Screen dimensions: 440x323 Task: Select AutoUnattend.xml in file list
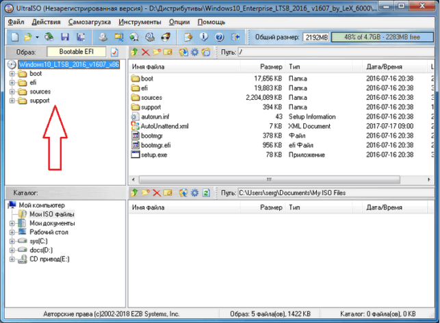pyautogui.click(x=165, y=127)
